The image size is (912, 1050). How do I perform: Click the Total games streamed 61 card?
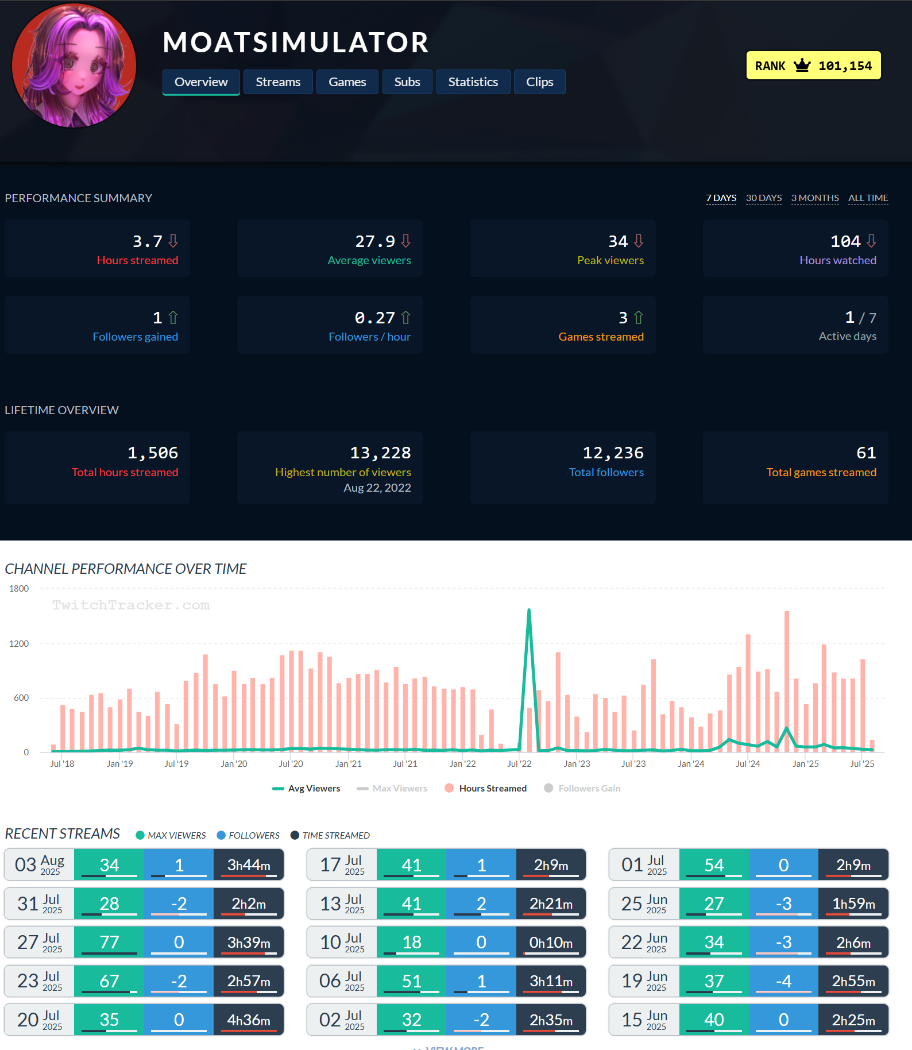point(795,468)
